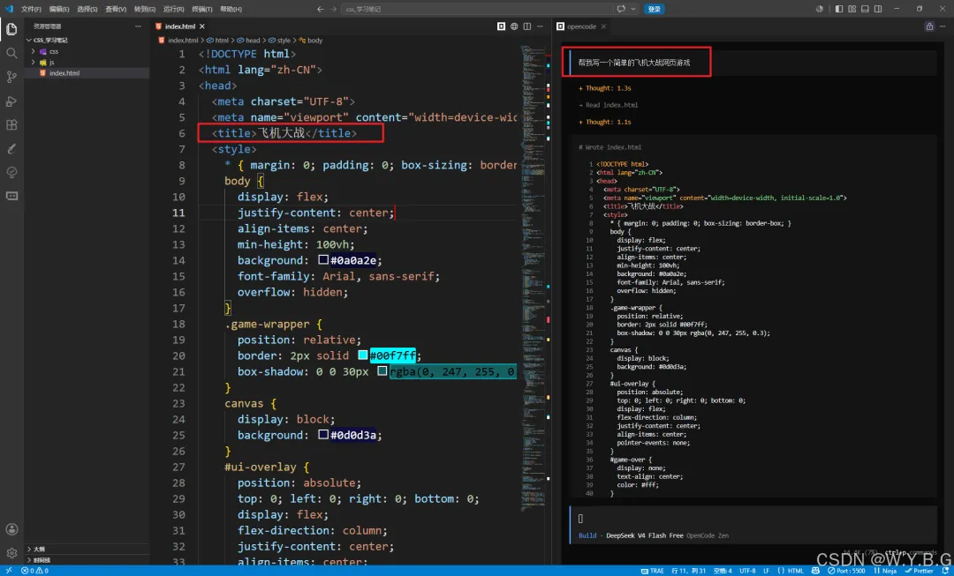
Task: Open the 转到(G) menu
Action: (144, 9)
